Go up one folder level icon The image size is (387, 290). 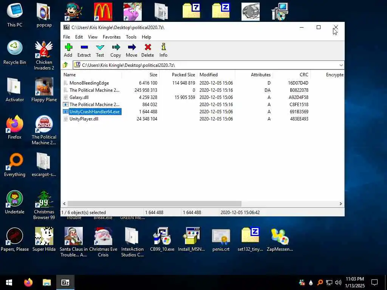pos(65,65)
